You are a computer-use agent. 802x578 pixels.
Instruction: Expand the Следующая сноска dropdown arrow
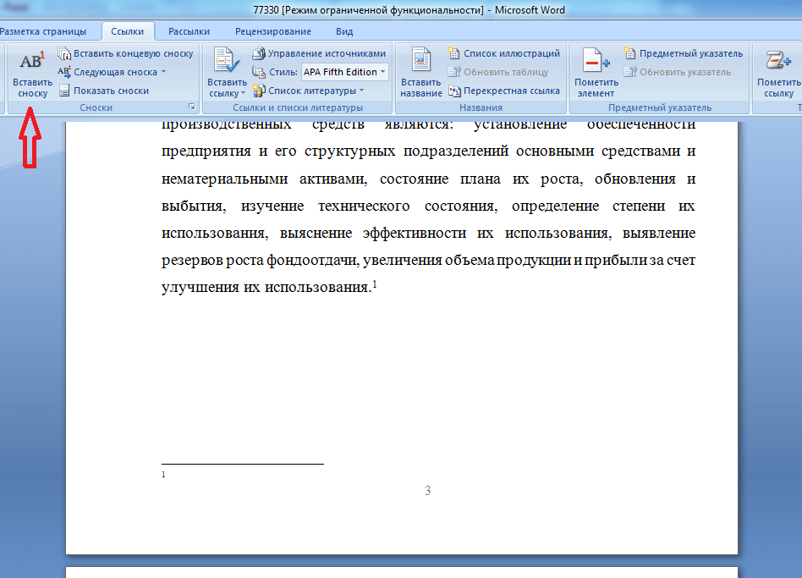[x=163, y=72]
